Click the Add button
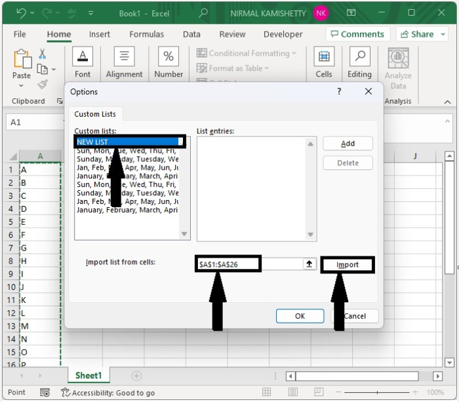The height and width of the screenshot is (402, 459). pyautogui.click(x=348, y=144)
